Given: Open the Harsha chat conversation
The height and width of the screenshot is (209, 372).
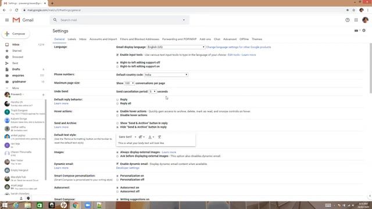Looking at the screenshot, I should point(24,103).
